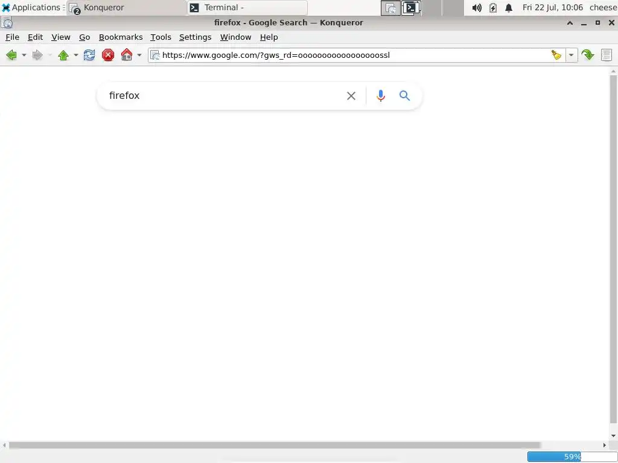Open the Edit menu
The image size is (618, 463).
(x=35, y=37)
